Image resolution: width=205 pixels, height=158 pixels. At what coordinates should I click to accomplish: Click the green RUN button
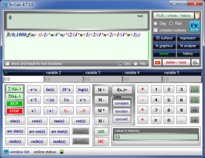coord(14,104)
